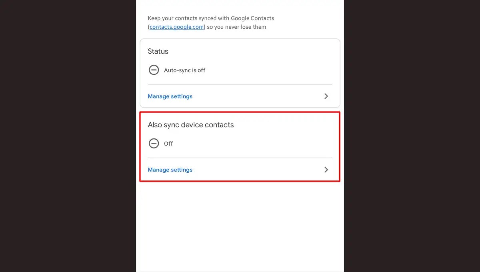480x272 pixels.
Task: Click the chevron beside device contacts Manage settings
Action: click(326, 170)
